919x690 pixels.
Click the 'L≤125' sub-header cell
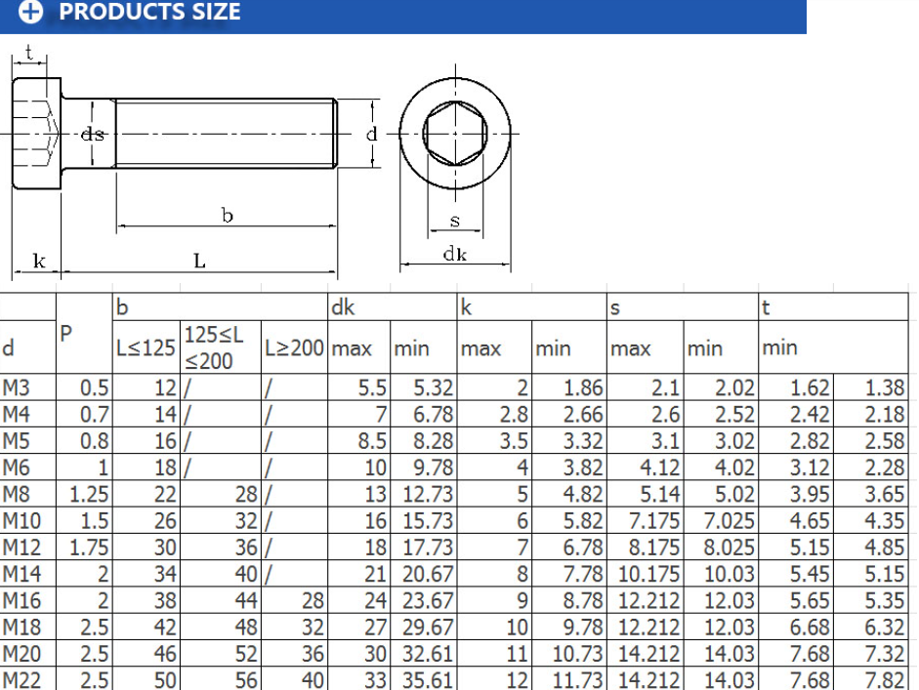click(x=146, y=348)
